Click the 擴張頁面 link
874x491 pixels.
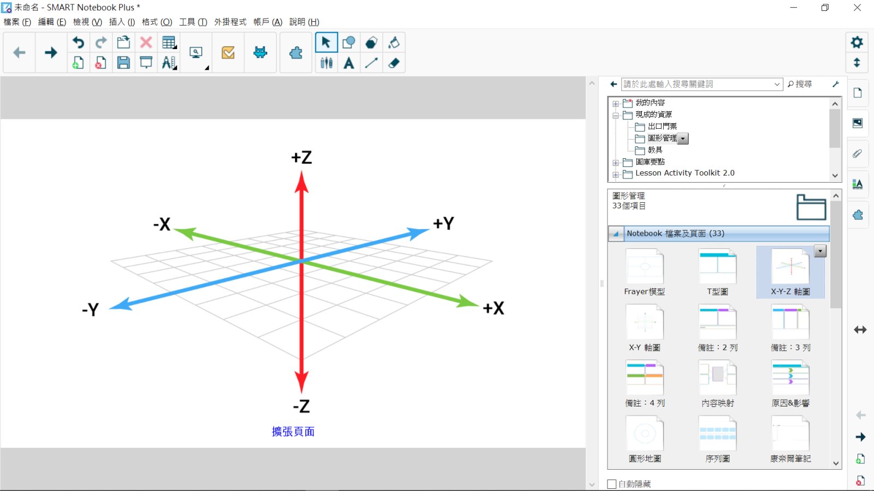click(x=293, y=432)
